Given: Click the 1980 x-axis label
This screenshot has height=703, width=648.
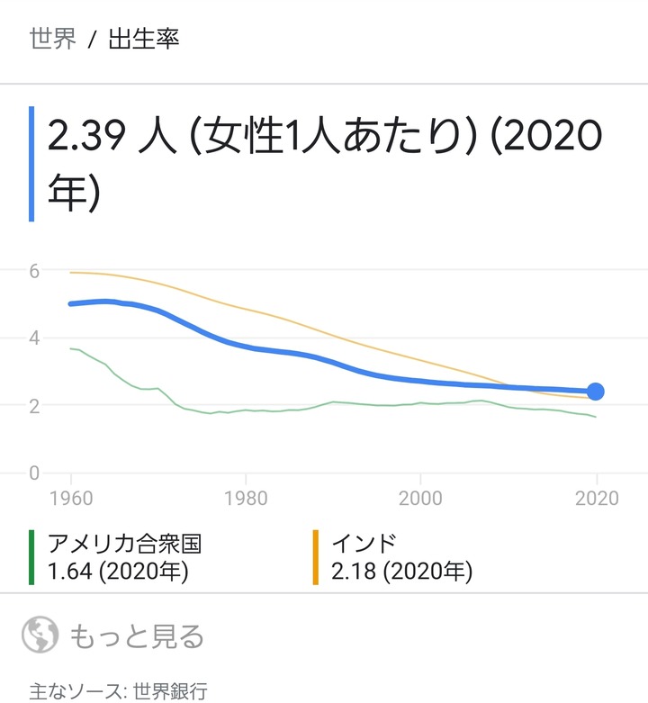Looking at the screenshot, I should [246, 498].
